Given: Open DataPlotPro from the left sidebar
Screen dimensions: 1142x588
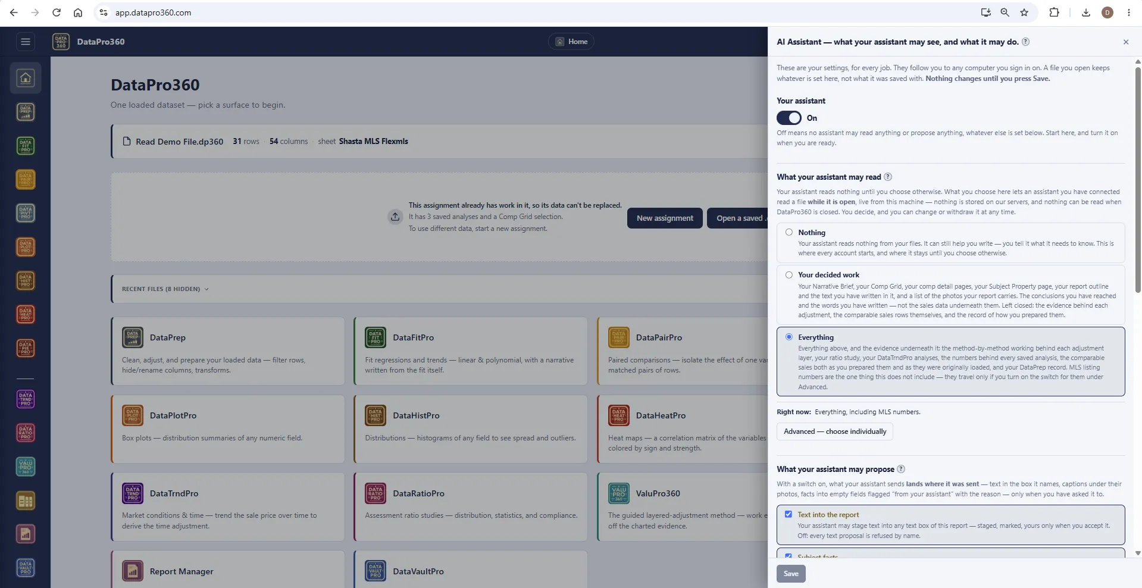Looking at the screenshot, I should pos(26,247).
